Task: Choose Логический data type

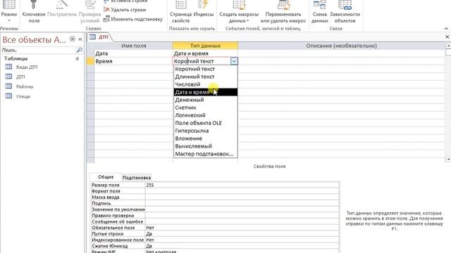Action: tap(205, 115)
